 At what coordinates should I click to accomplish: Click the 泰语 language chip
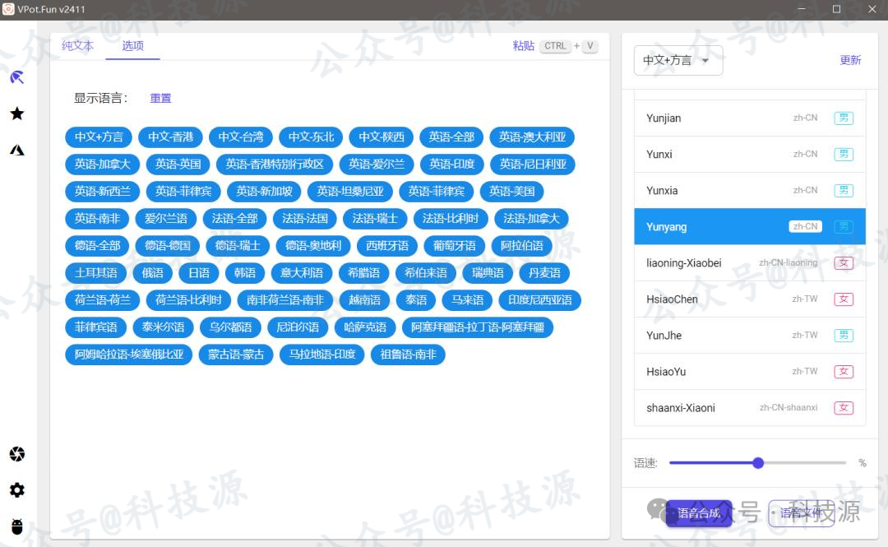tap(416, 300)
